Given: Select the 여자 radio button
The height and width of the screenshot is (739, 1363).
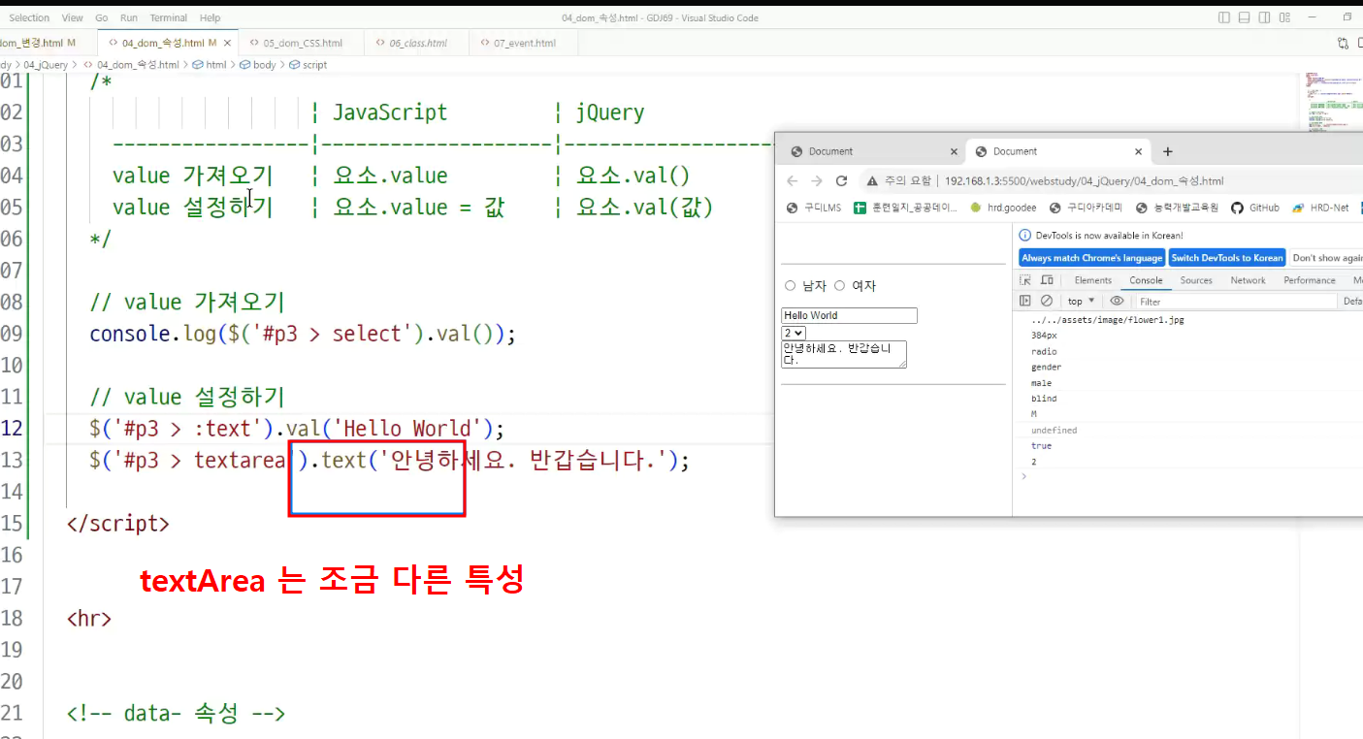Looking at the screenshot, I should 840,286.
